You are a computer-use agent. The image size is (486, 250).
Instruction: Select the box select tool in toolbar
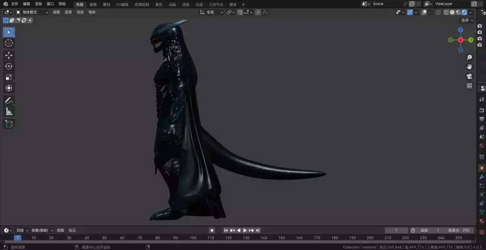point(9,32)
